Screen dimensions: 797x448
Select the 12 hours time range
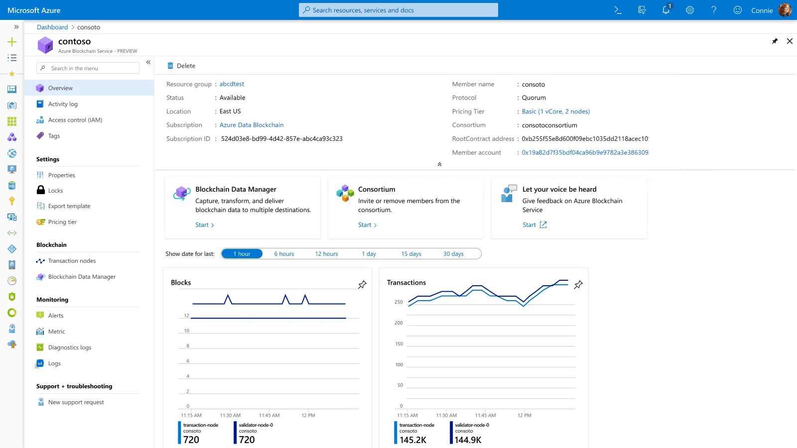[326, 254]
